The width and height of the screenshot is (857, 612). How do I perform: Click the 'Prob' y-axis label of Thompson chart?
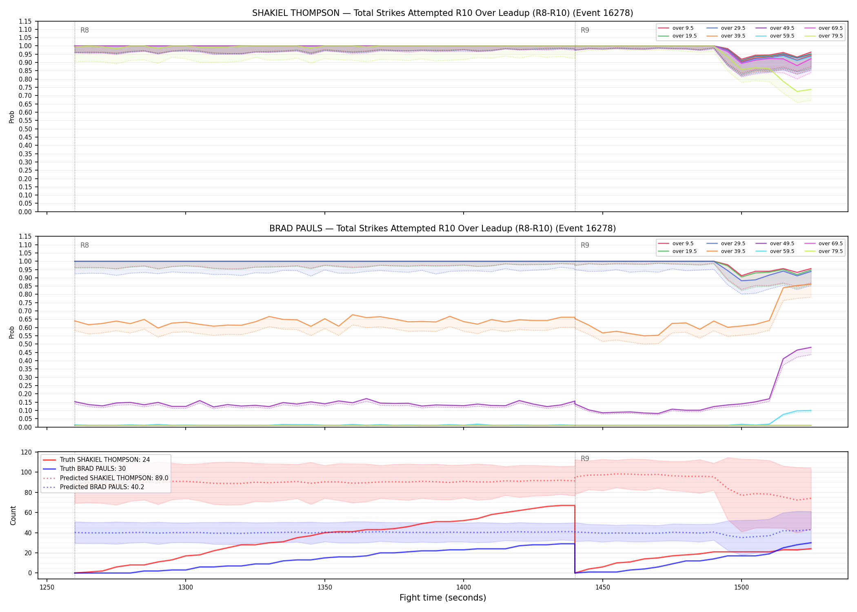click(x=11, y=117)
